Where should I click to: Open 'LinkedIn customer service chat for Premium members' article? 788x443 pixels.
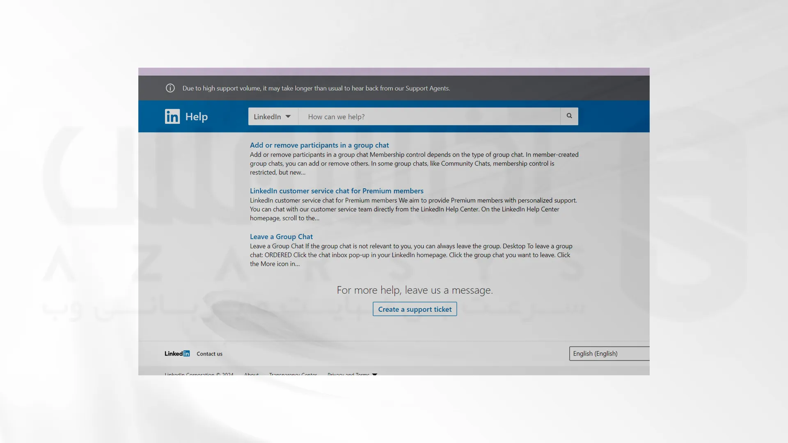(337, 191)
